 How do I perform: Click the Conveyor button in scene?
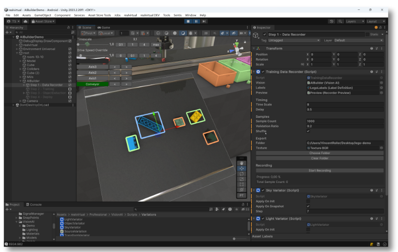(x=92, y=84)
